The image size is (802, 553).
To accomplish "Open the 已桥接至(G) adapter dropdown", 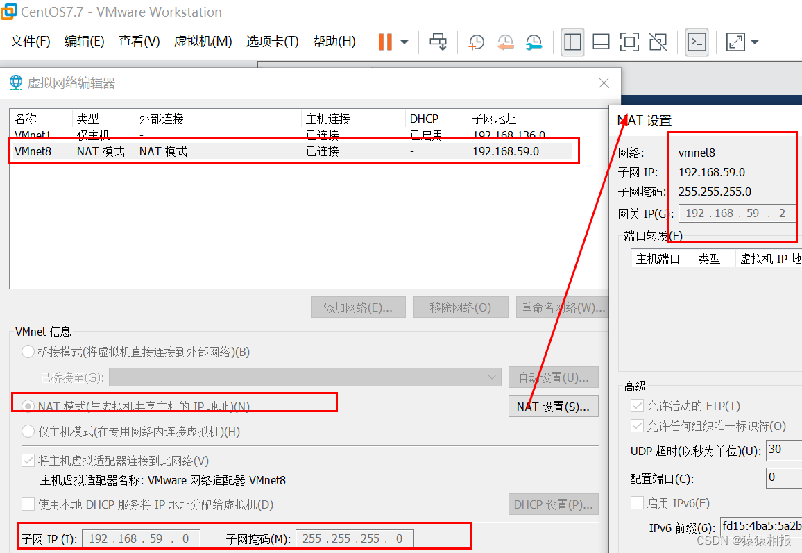I will [305, 377].
